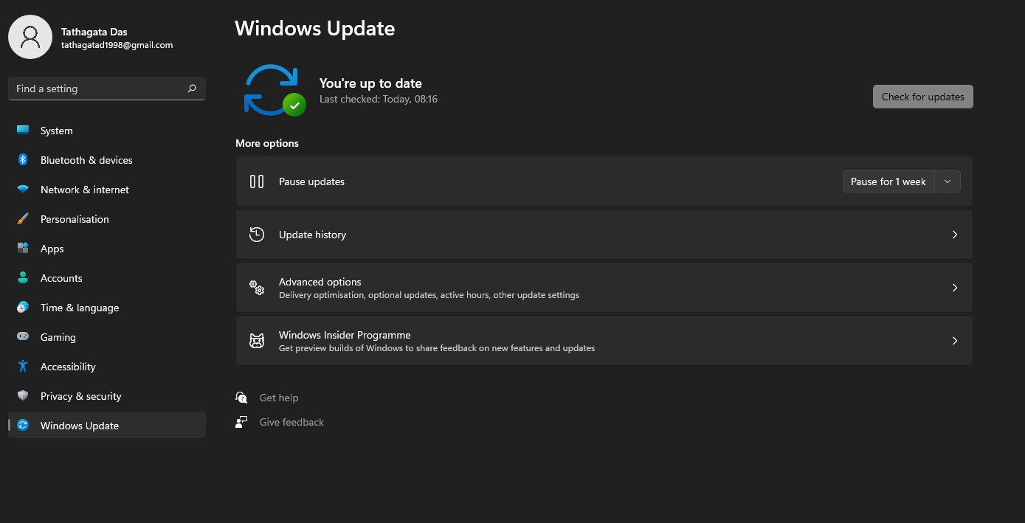This screenshot has height=523, width=1025.
Task: Open the System settings page
Action: coord(107,131)
